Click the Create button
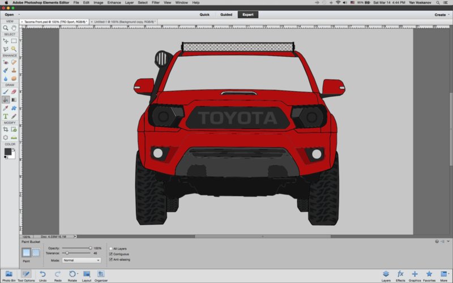 440,15
